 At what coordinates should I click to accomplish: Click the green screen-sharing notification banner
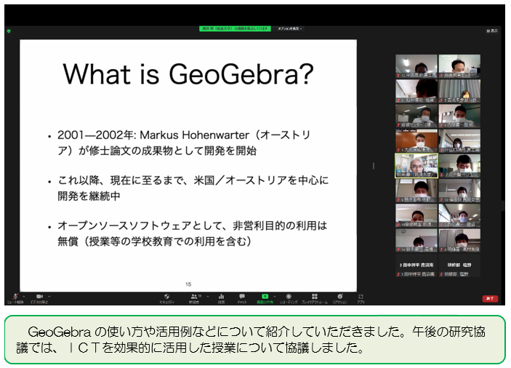(235, 28)
